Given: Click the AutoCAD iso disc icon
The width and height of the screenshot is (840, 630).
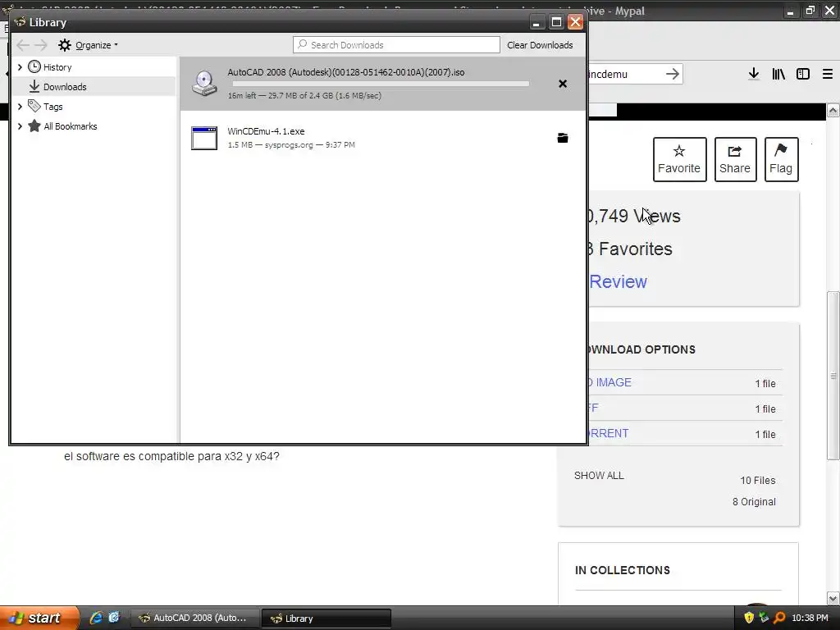Looking at the screenshot, I should point(204,83).
